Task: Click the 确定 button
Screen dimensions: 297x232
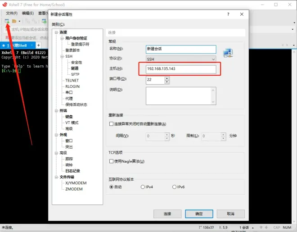Action: 199,214
